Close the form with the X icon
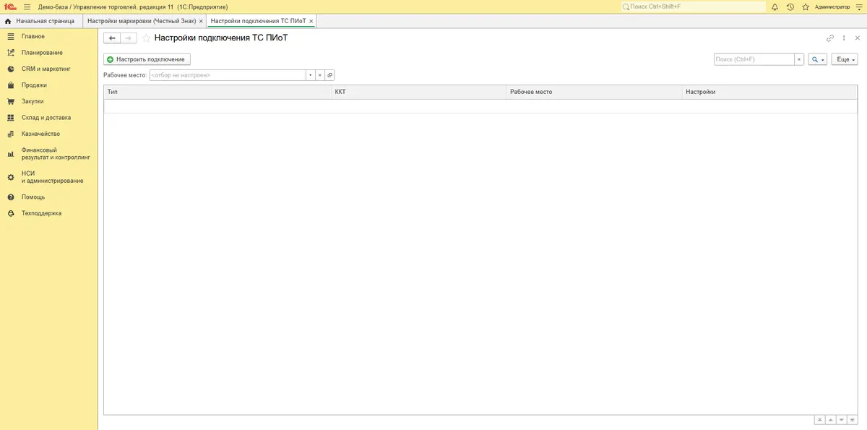867x430 pixels. tap(858, 38)
